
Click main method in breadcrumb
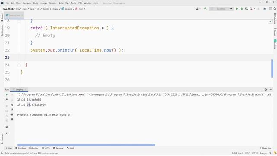[x=79, y=9]
